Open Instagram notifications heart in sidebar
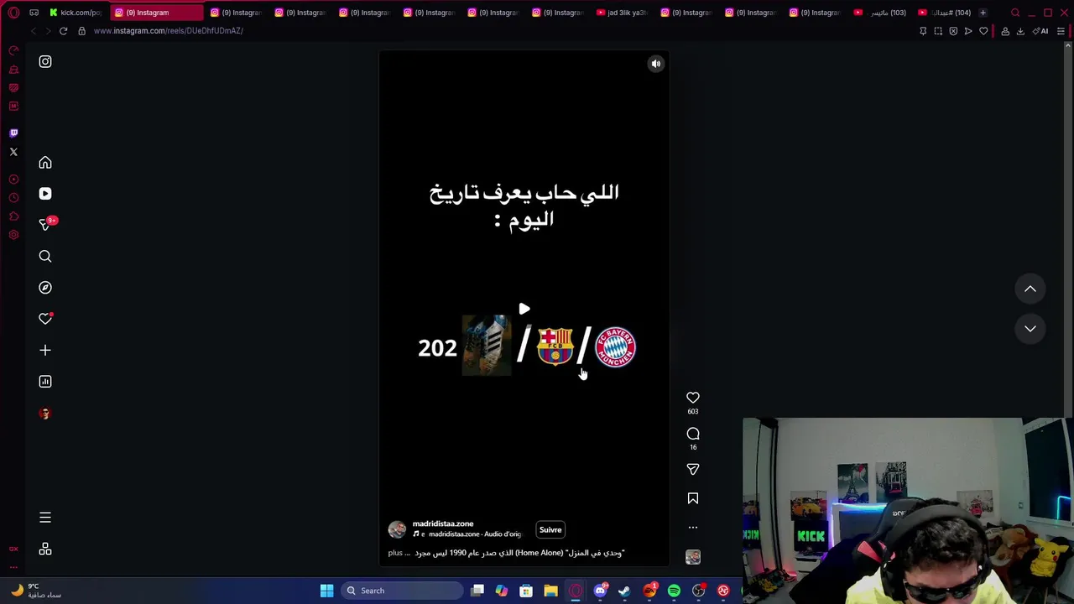 tap(45, 319)
